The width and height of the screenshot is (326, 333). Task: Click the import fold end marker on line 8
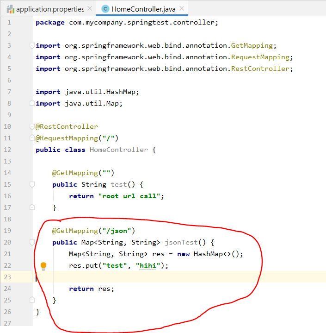(32, 103)
